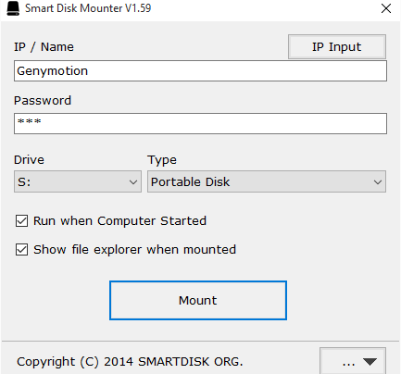
Task: Focus the IP / Name field containing Genymotion
Action: click(x=200, y=71)
